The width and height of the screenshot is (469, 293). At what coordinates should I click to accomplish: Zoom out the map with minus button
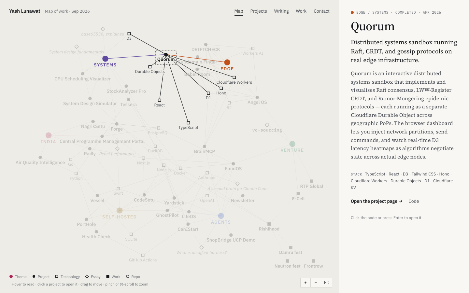coord(316,283)
